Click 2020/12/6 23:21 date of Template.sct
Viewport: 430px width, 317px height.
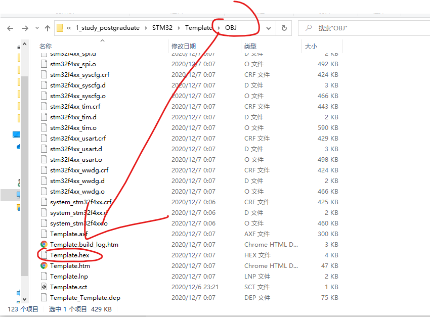[195, 287]
